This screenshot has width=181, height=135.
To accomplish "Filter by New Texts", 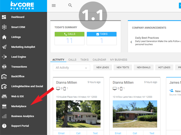I will [x=123, y=67].
